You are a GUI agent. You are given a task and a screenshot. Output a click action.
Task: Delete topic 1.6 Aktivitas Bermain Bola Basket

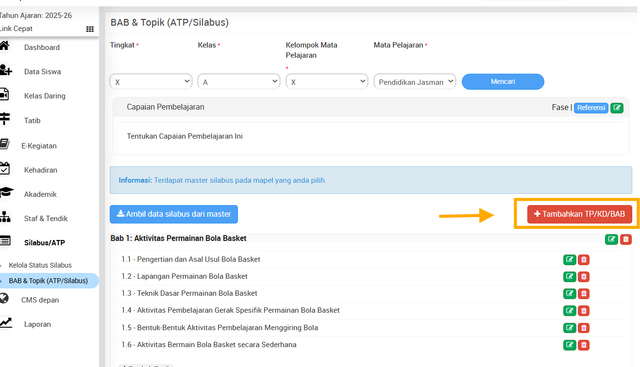pyautogui.click(x=584, y=345)
